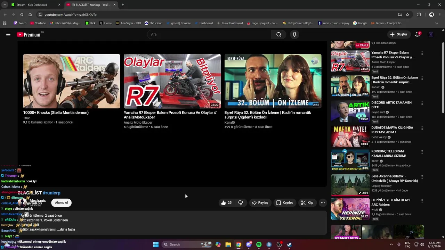This screenshot has width=445, height=250.
Task: Open the gmod | Console bookmark
Action: pos(178,23)
